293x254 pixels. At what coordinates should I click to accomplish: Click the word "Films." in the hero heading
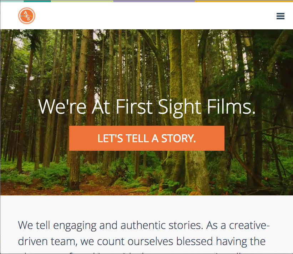231,106
